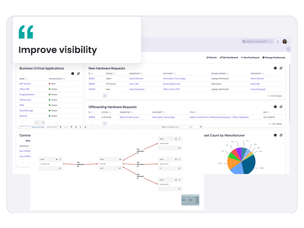This screenshot has width=304, height=228.
Task: Refresh the Business Critical Applications widget
Action: 78,73
